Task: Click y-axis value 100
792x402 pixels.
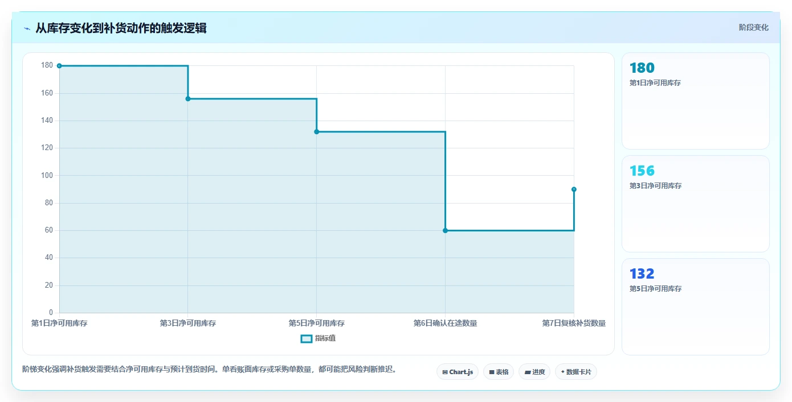Action: tap(47, 175)
